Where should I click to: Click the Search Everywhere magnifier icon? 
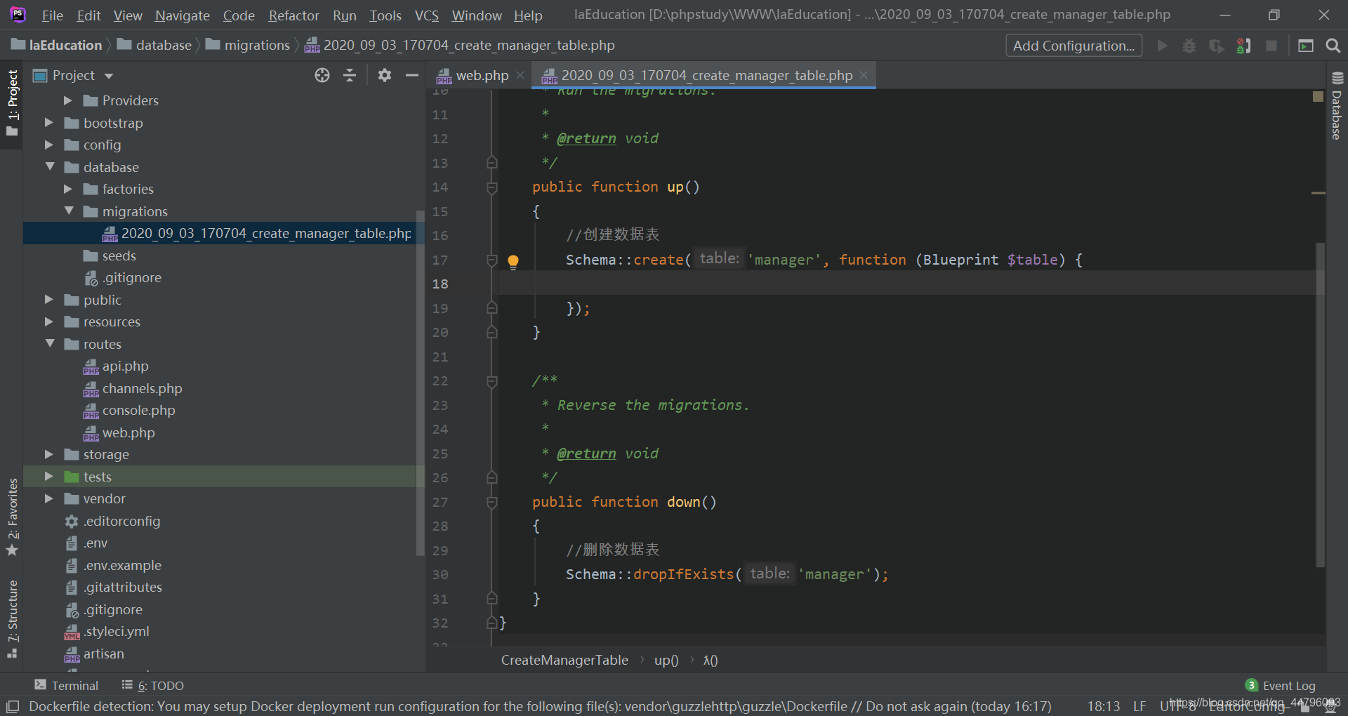coord(1333,46)
